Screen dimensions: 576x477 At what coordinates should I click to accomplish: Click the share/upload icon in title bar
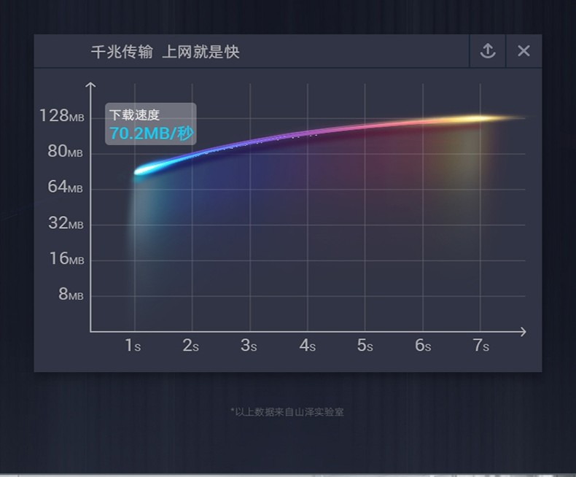[488, 51]
